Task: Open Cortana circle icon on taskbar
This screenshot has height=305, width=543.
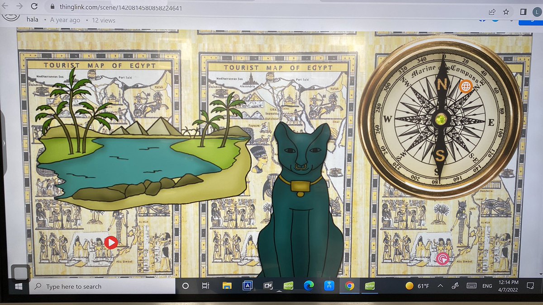Action: [185, 286]
